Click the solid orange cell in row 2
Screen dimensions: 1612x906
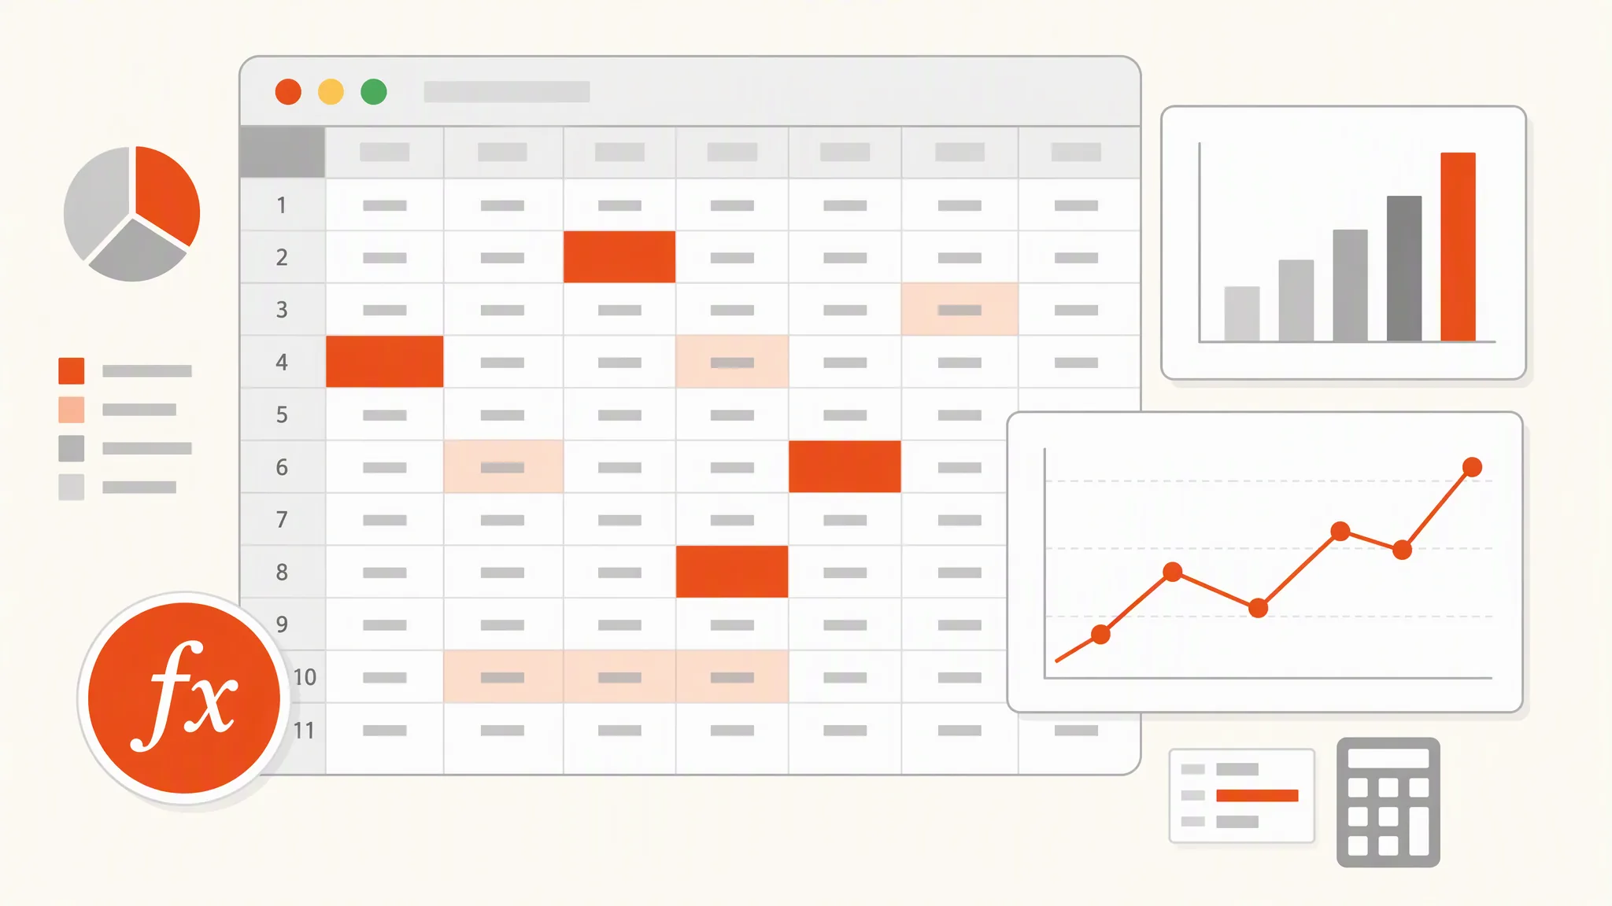[x=619, y=257]
